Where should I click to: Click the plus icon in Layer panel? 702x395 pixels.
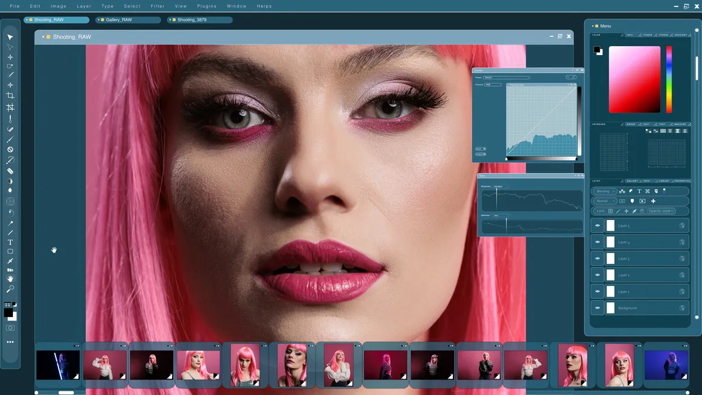(x=653, y=201)
